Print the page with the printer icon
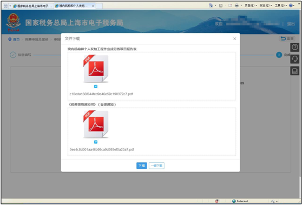 [237, 5]
